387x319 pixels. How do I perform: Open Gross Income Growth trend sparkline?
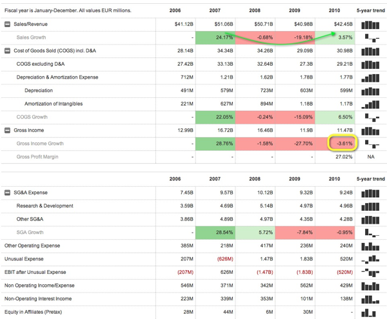(x=372, y=144)
